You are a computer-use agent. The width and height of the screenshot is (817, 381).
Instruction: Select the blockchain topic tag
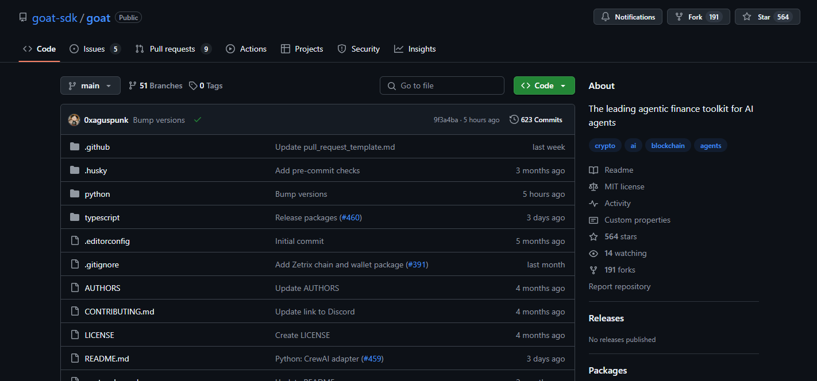[x=668, y=146]
